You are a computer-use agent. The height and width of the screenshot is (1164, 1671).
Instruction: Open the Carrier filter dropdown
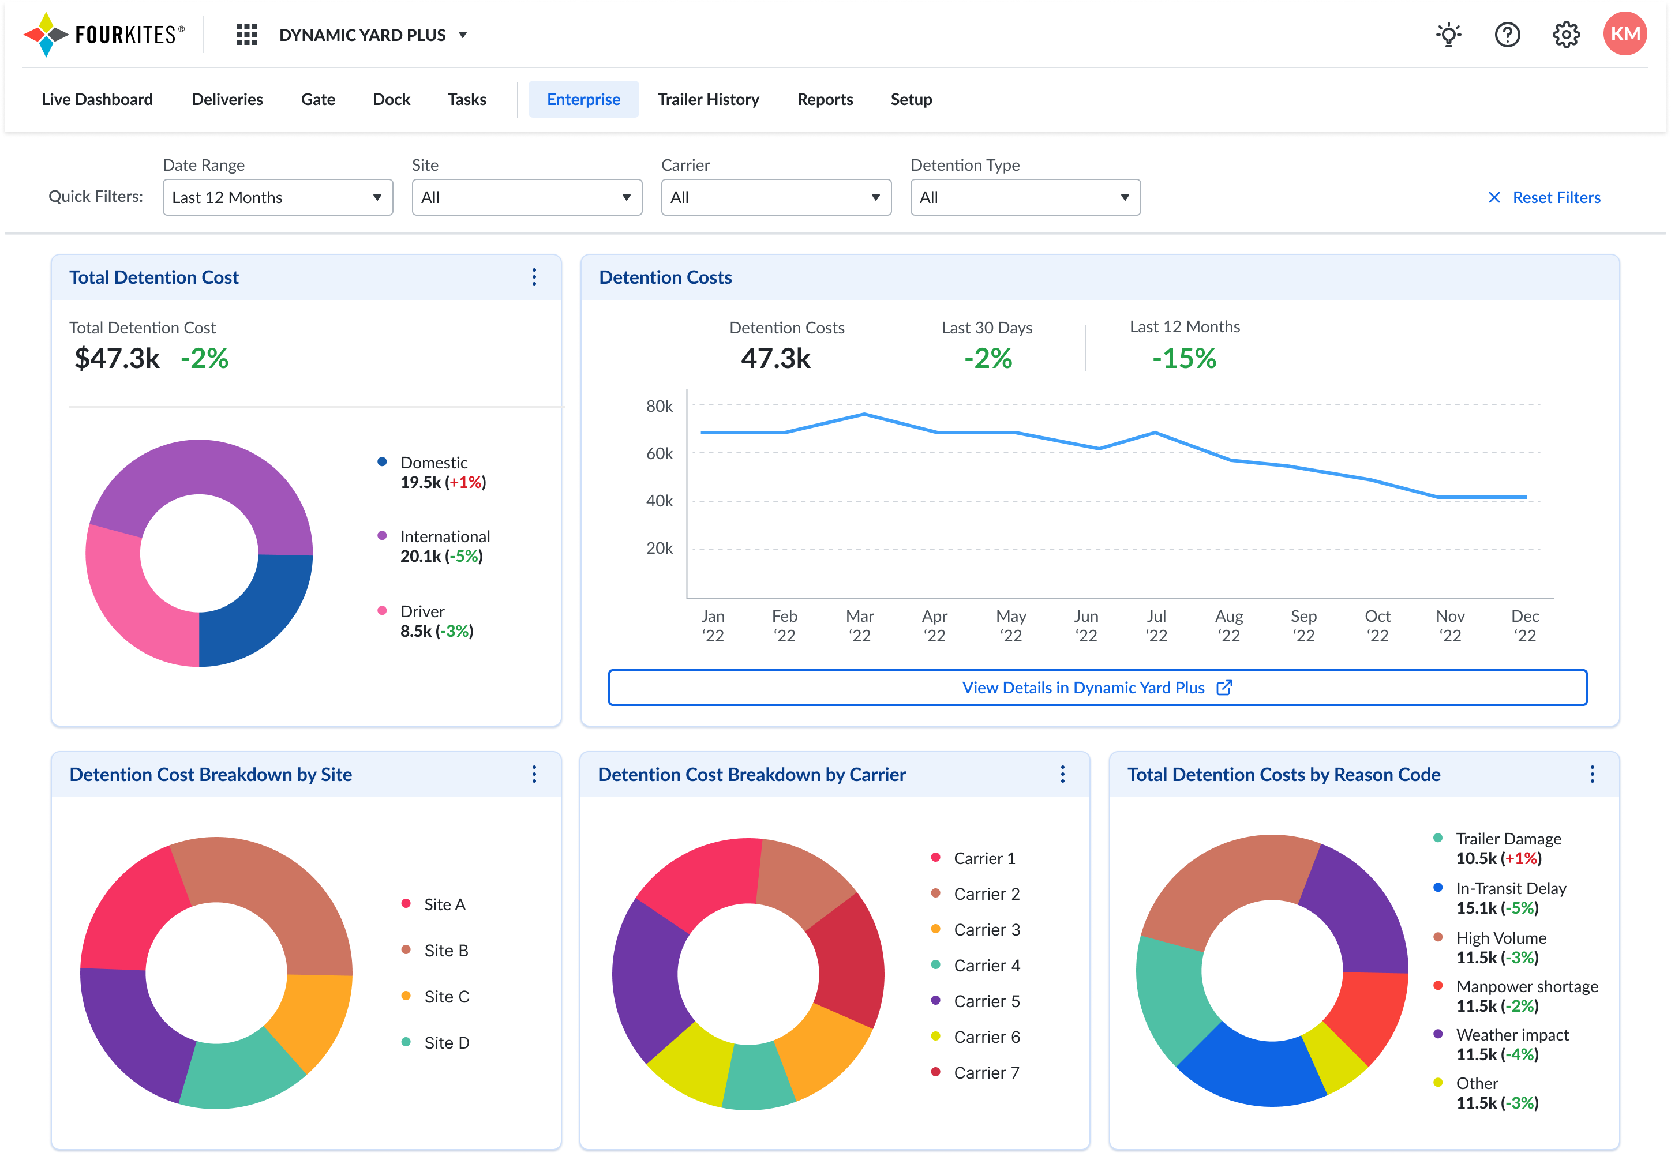[x=776, y=197]
